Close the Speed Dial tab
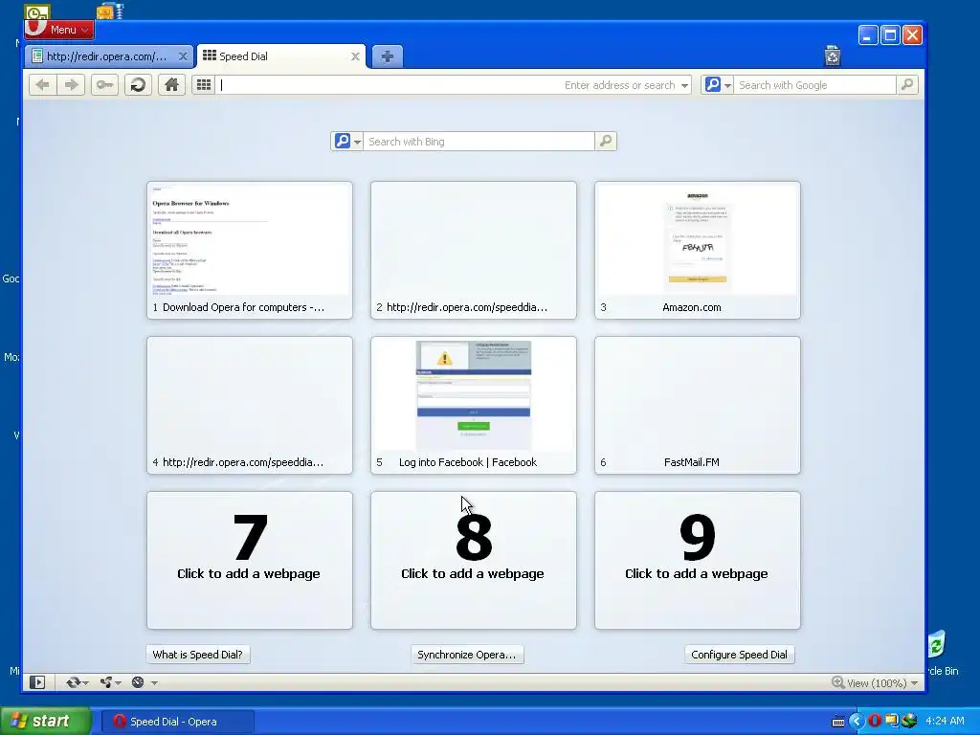Screen dimensions: 980x735 (355, 56)
